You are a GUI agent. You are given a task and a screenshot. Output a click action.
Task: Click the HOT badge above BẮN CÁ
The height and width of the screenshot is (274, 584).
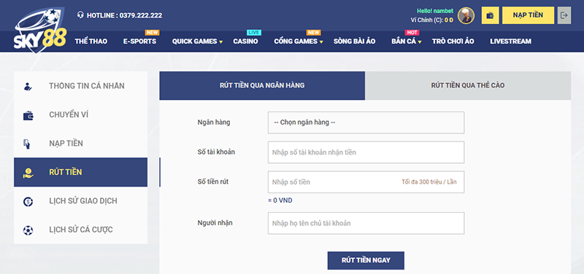pos(412,32)
